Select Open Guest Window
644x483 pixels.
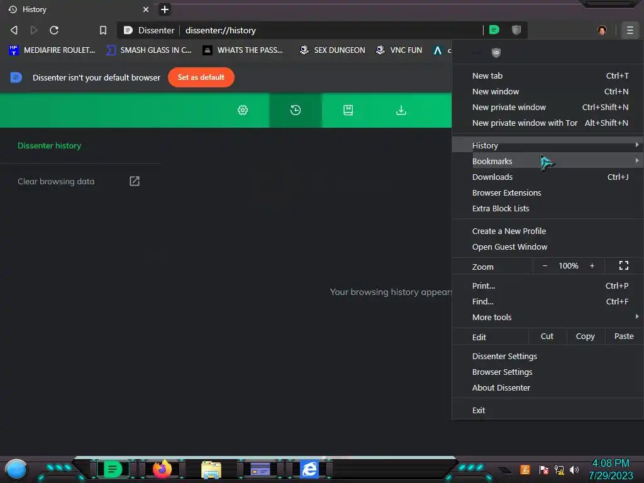pyautogui.click(x=548, y=247)
